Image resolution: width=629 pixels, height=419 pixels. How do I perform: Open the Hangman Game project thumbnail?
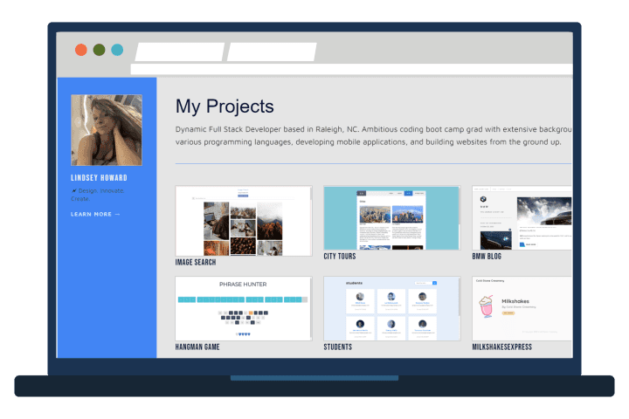(x=244, y=308)
